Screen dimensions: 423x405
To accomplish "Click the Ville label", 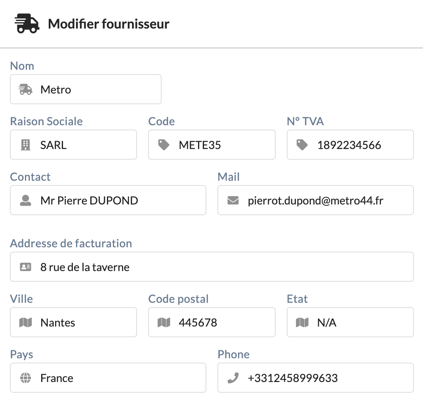I will pos(21,299).
